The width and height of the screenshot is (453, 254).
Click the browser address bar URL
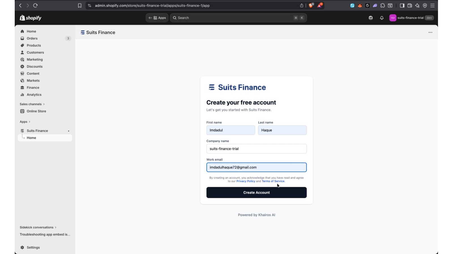click(x=152, y=5)
